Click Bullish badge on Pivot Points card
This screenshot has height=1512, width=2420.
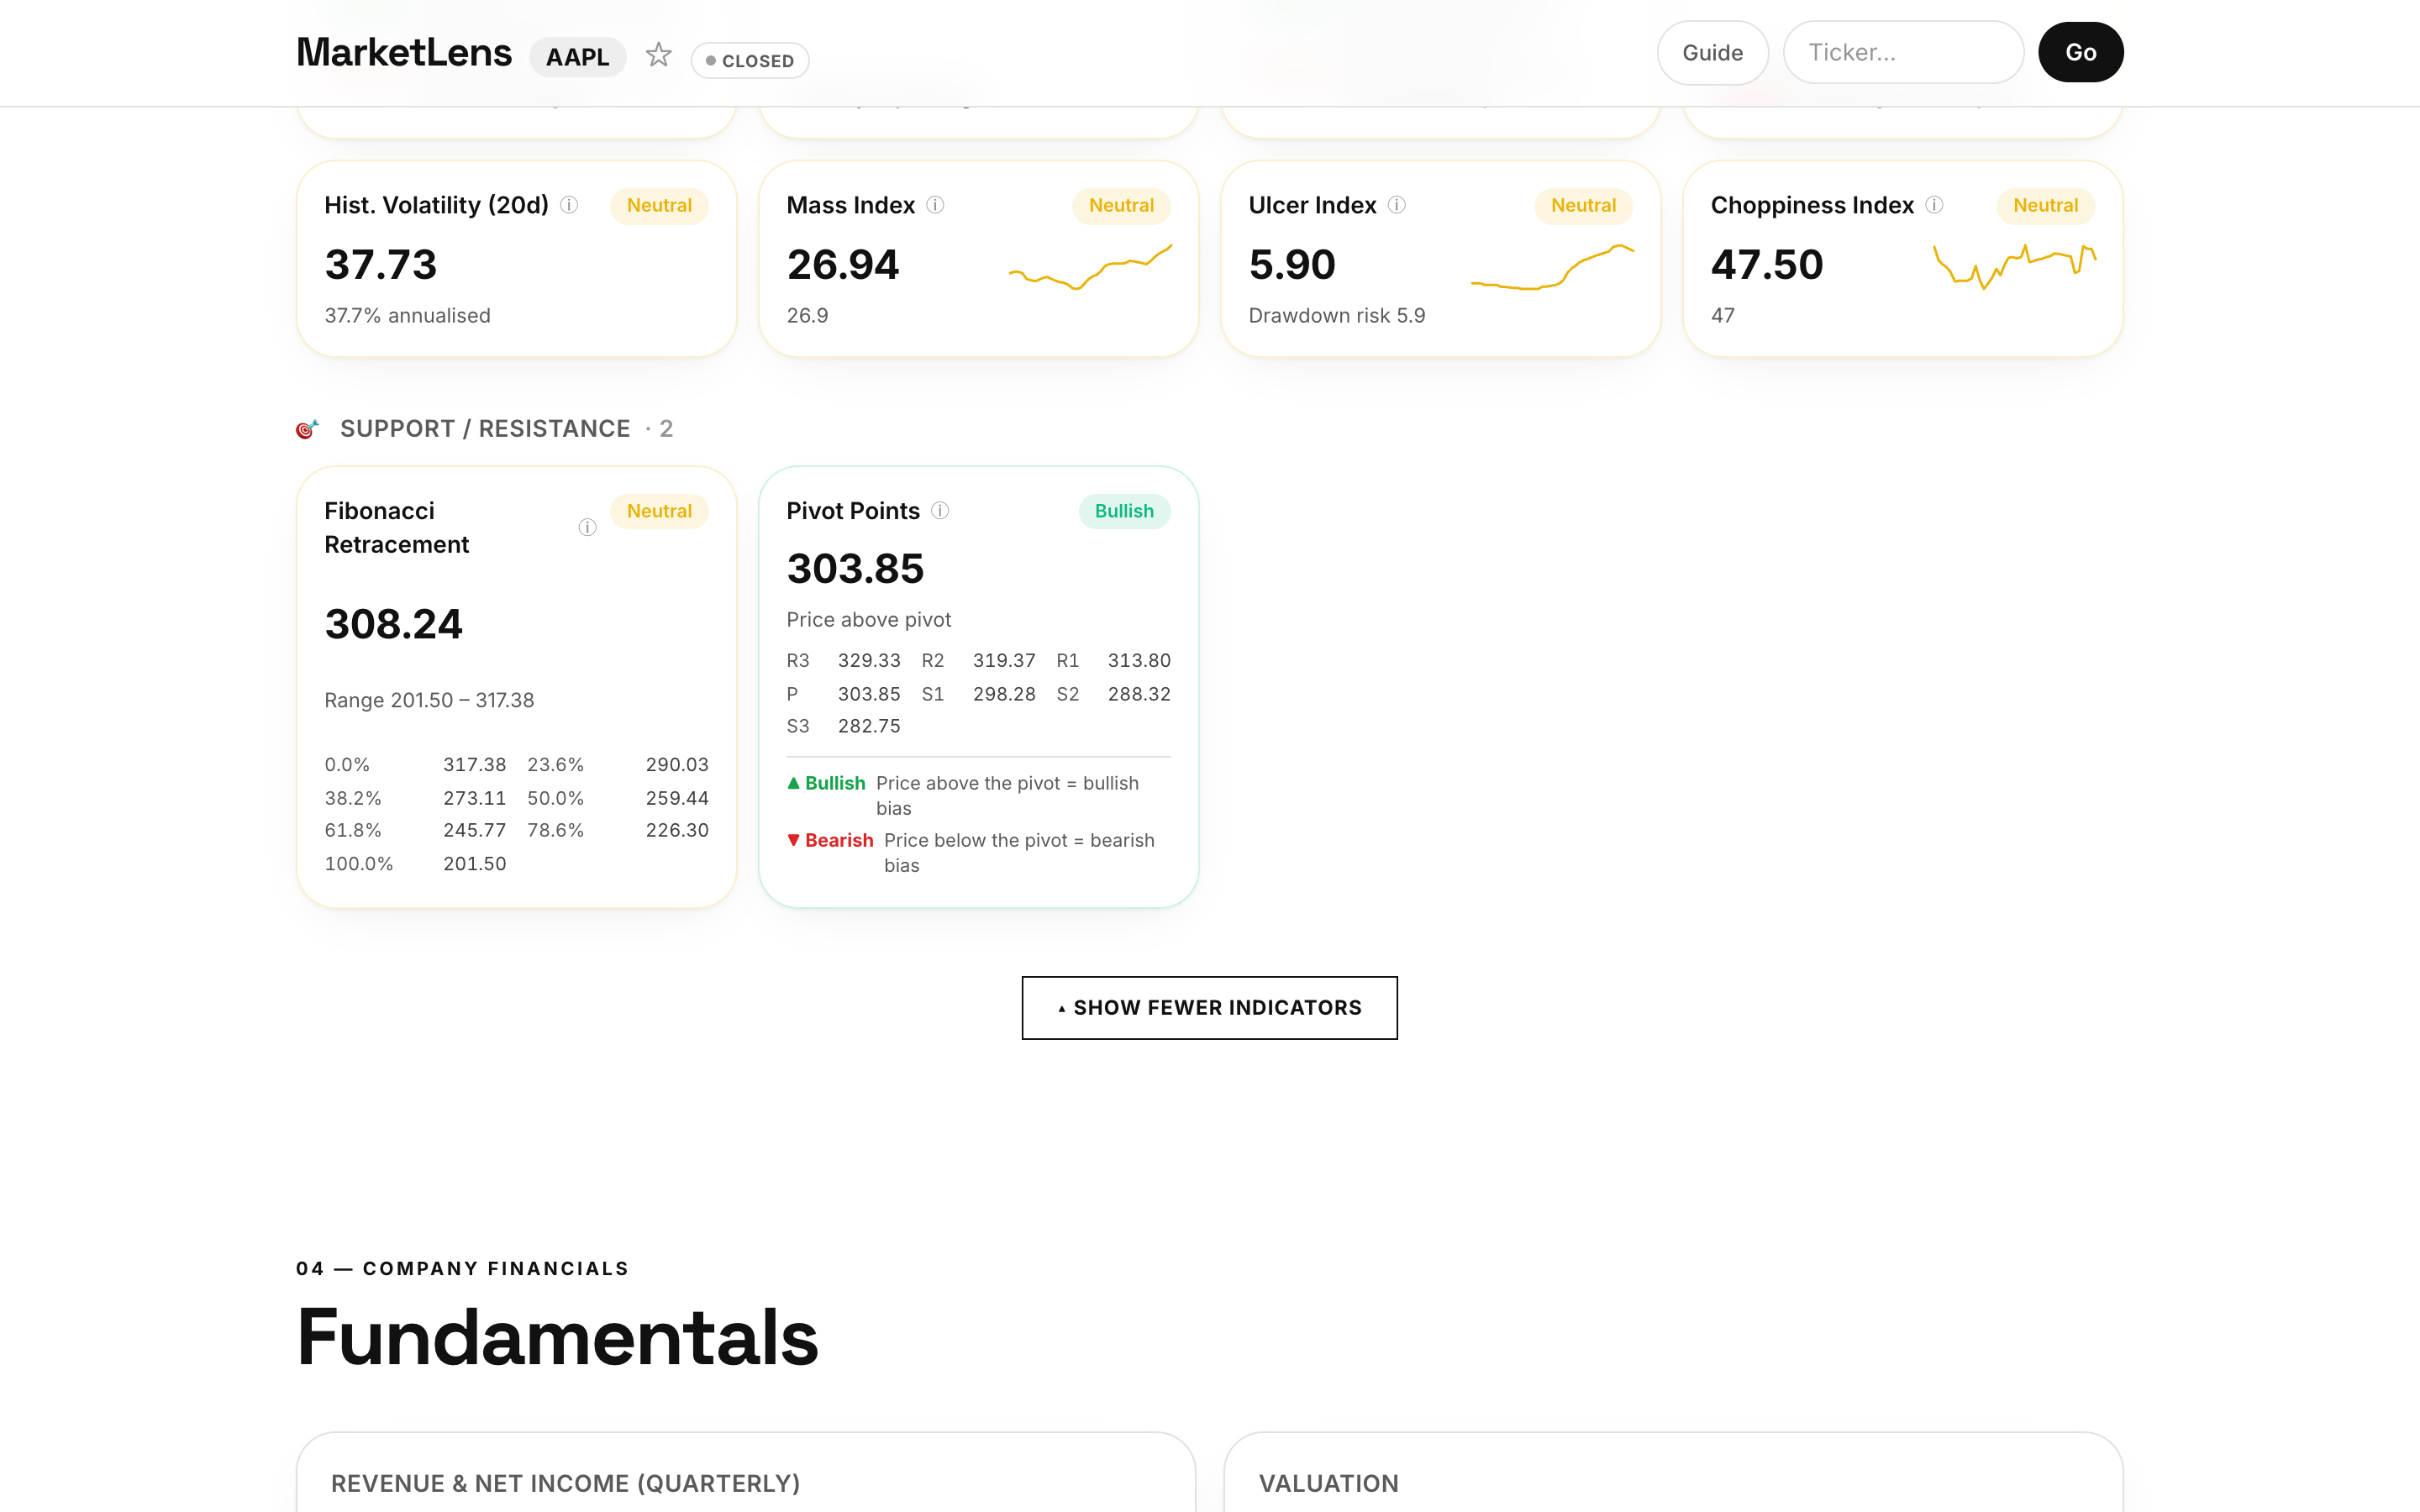coord(1124,511)
